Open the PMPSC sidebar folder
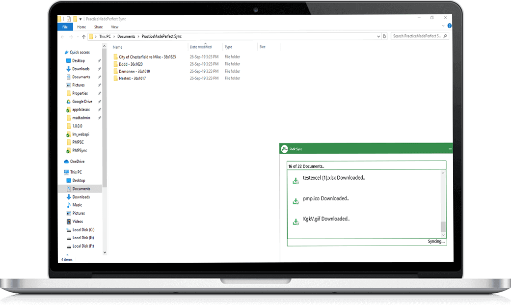511x305 pixels. pyautogui.click(x=75, y=142)
